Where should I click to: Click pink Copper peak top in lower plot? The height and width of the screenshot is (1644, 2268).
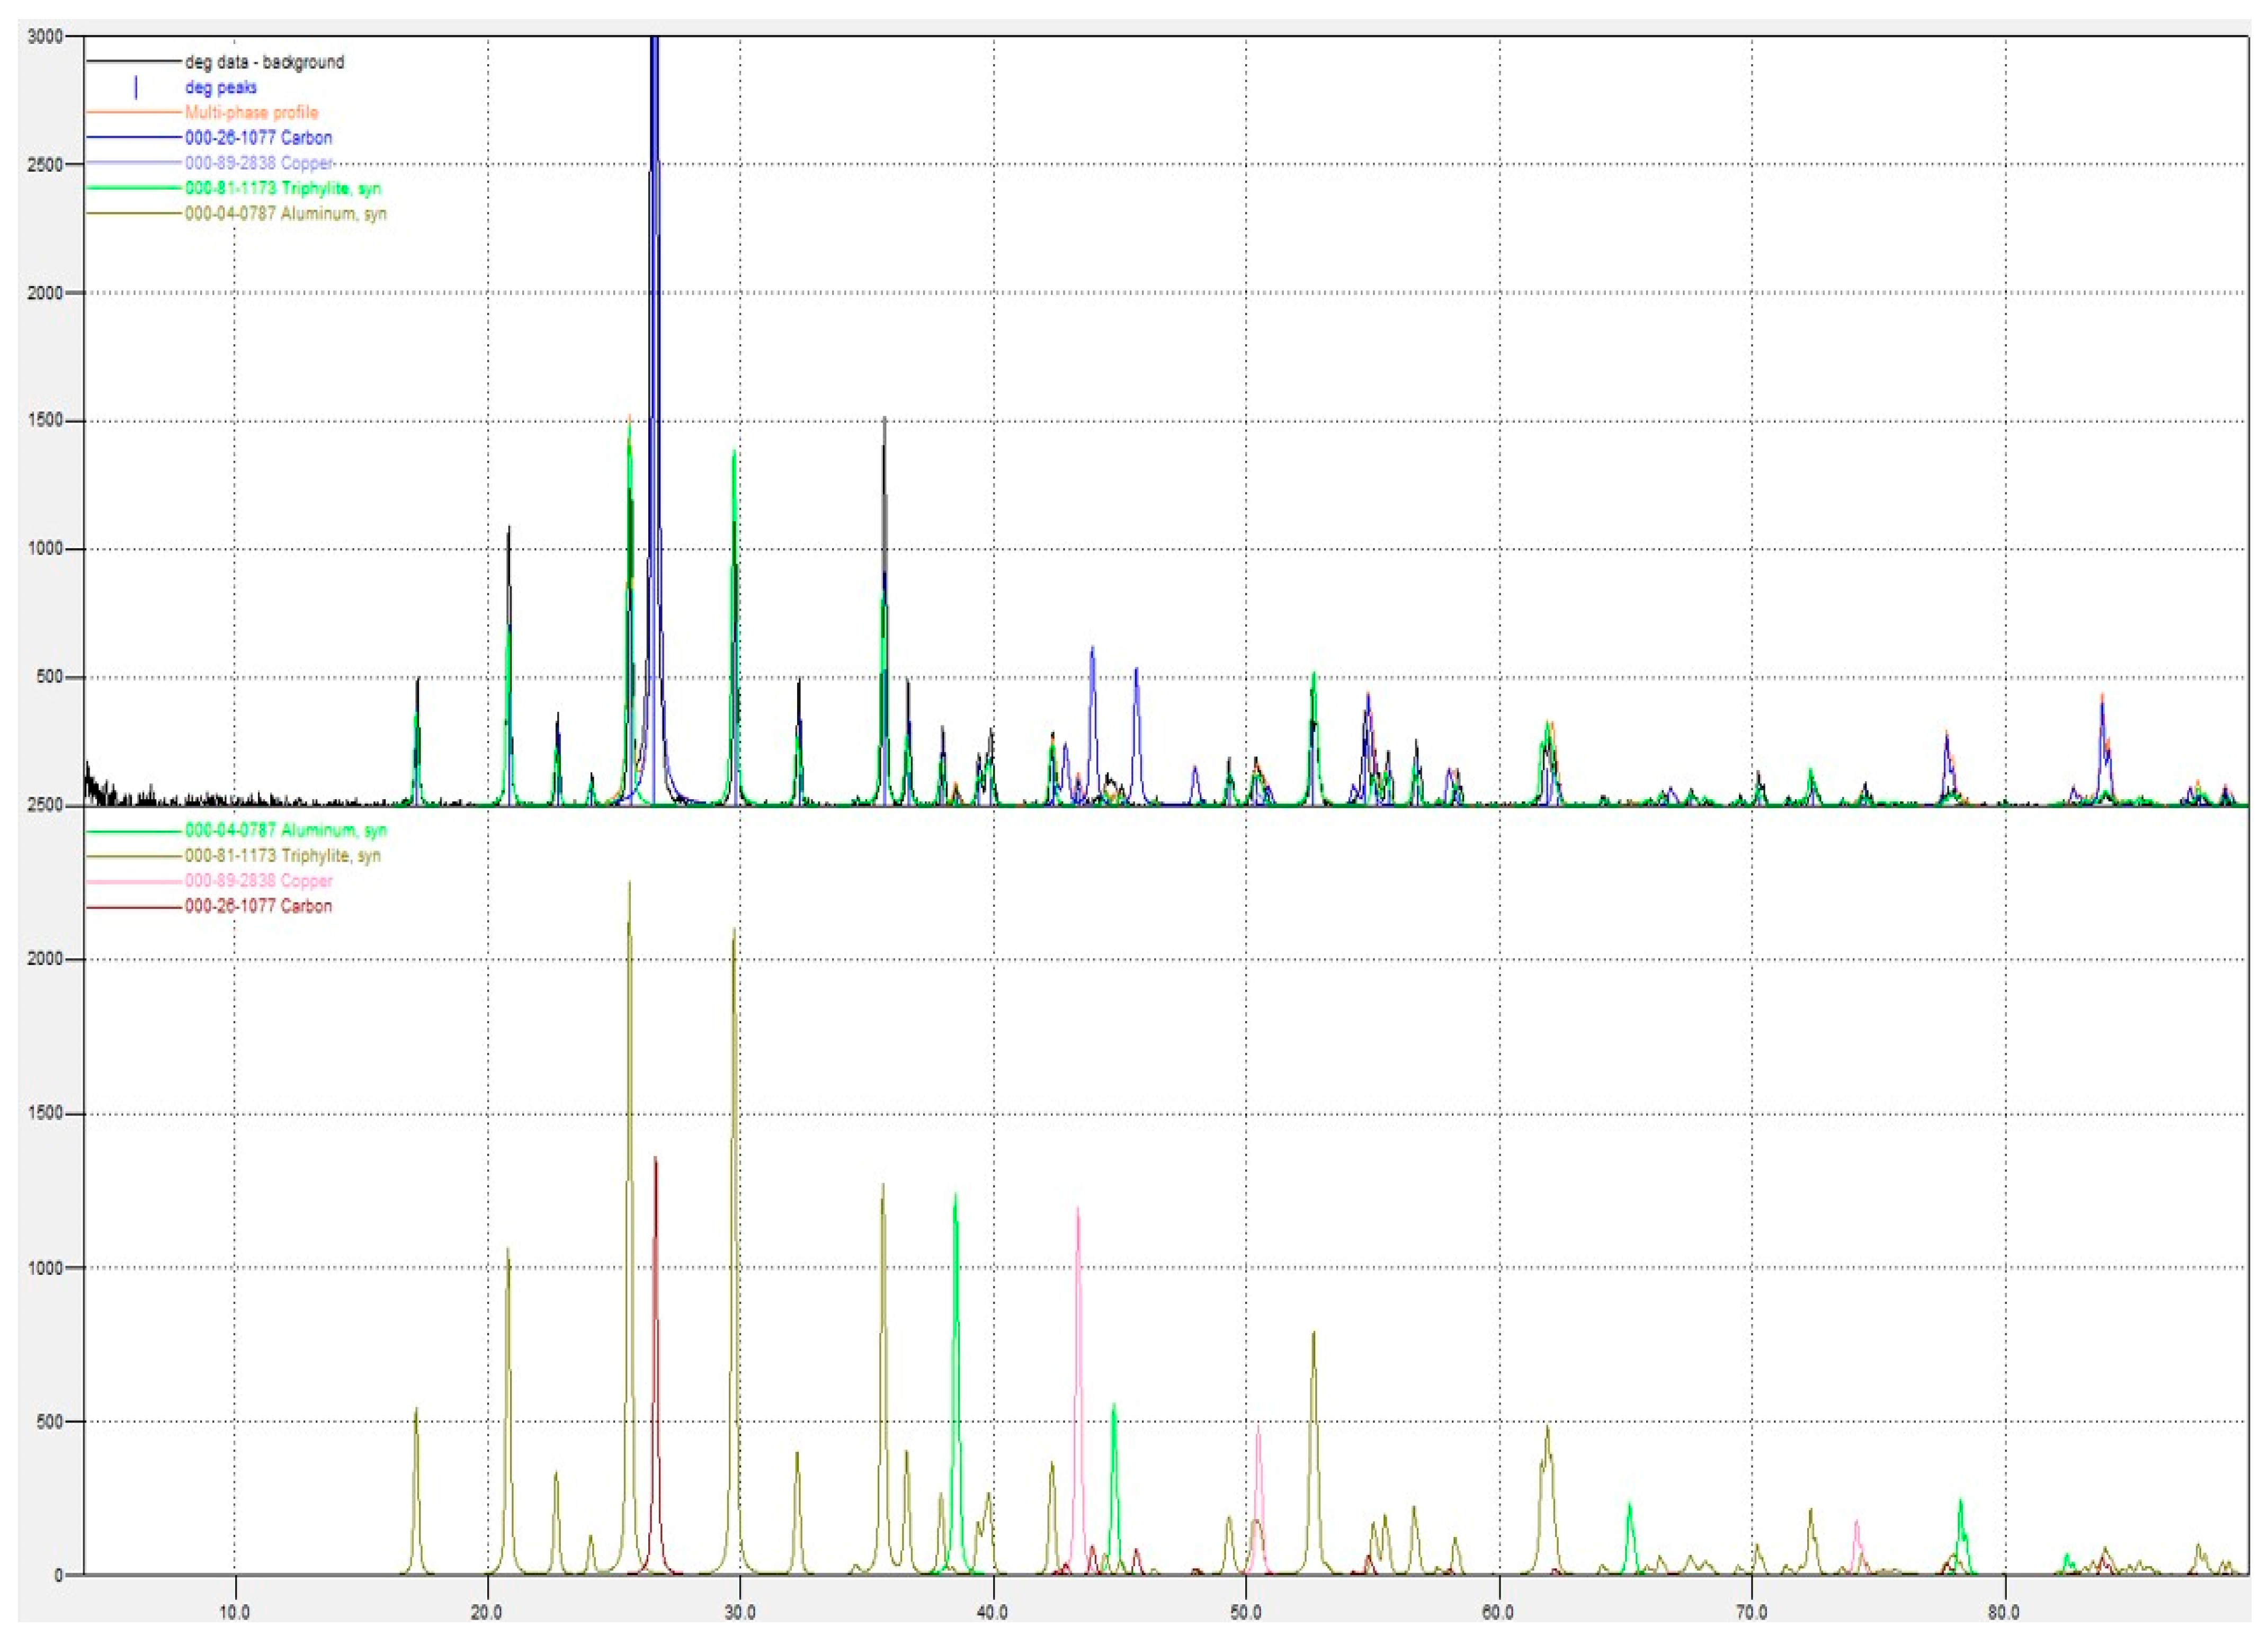(1077, 1210)
